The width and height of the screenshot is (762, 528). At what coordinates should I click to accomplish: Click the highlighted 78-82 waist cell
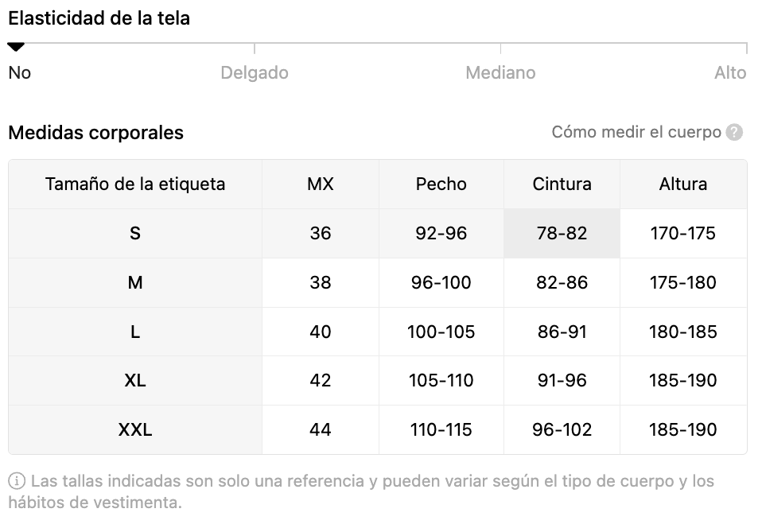pyautogui.click(x=562, y=234)
